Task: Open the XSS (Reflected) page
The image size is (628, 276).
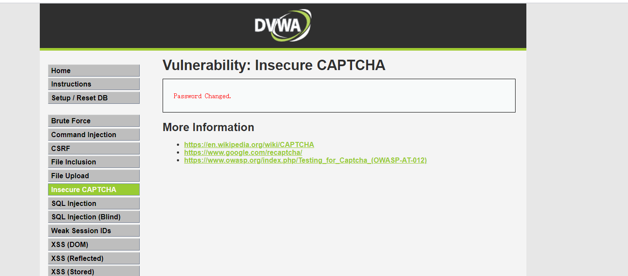Action: click(93, 258)
